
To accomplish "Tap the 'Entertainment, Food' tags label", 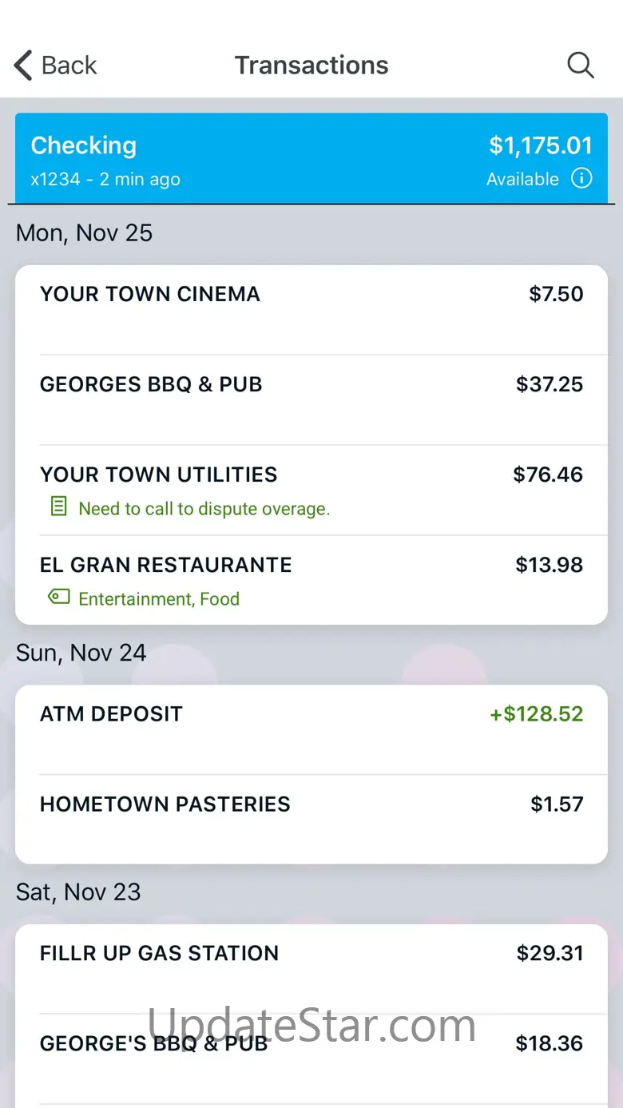I will click(159, 599).
